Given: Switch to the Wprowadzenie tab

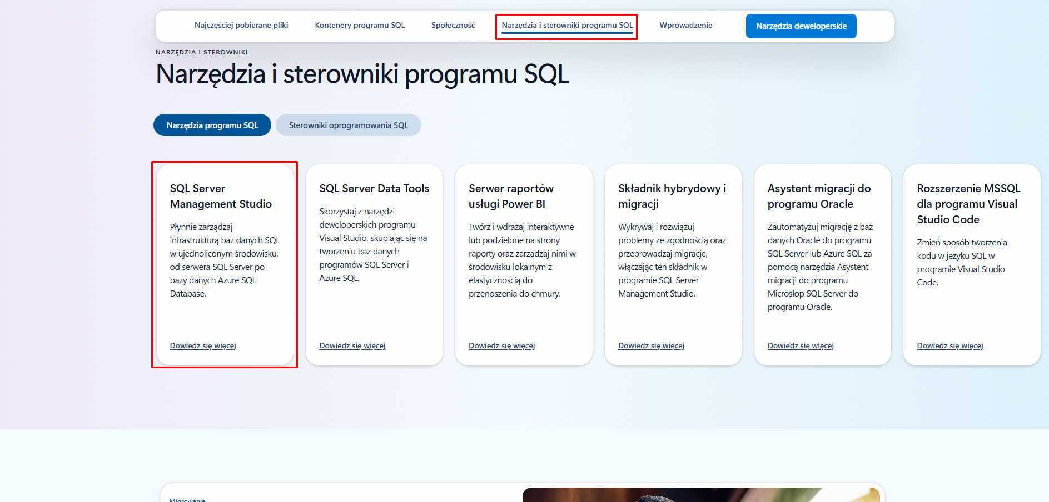Looking at the screenshot, I should pyautogui.click(x=685, y=26).
